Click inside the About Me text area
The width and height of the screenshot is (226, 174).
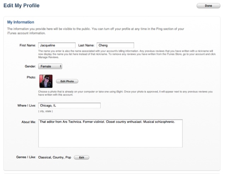111,133
